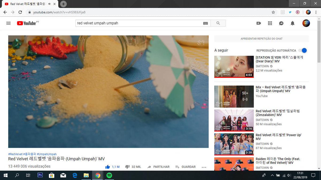
Task: Open Windows taskbar search
Action: point(17,175)
